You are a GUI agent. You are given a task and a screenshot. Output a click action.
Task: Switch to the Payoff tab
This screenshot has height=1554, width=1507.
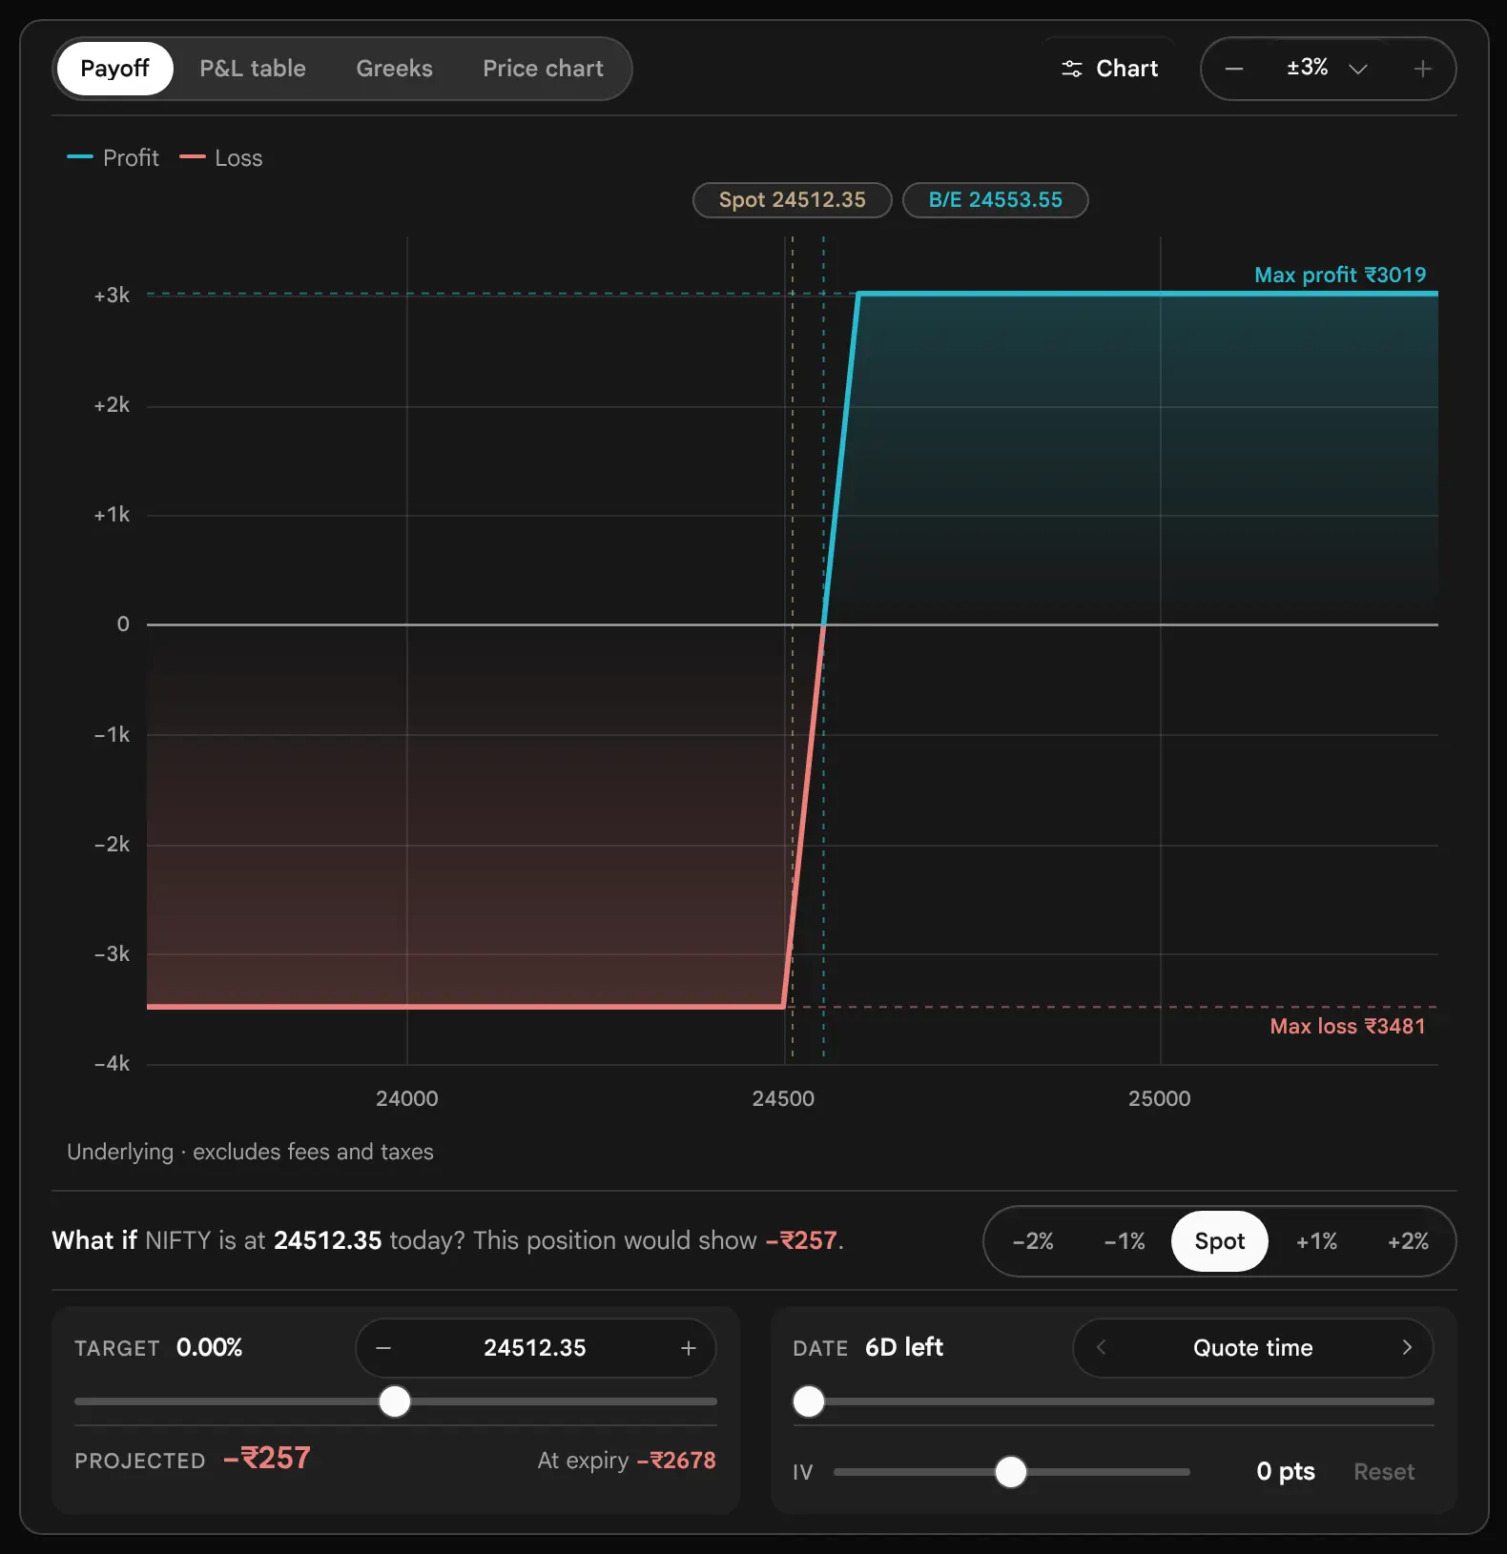click(x=114, y=69)
